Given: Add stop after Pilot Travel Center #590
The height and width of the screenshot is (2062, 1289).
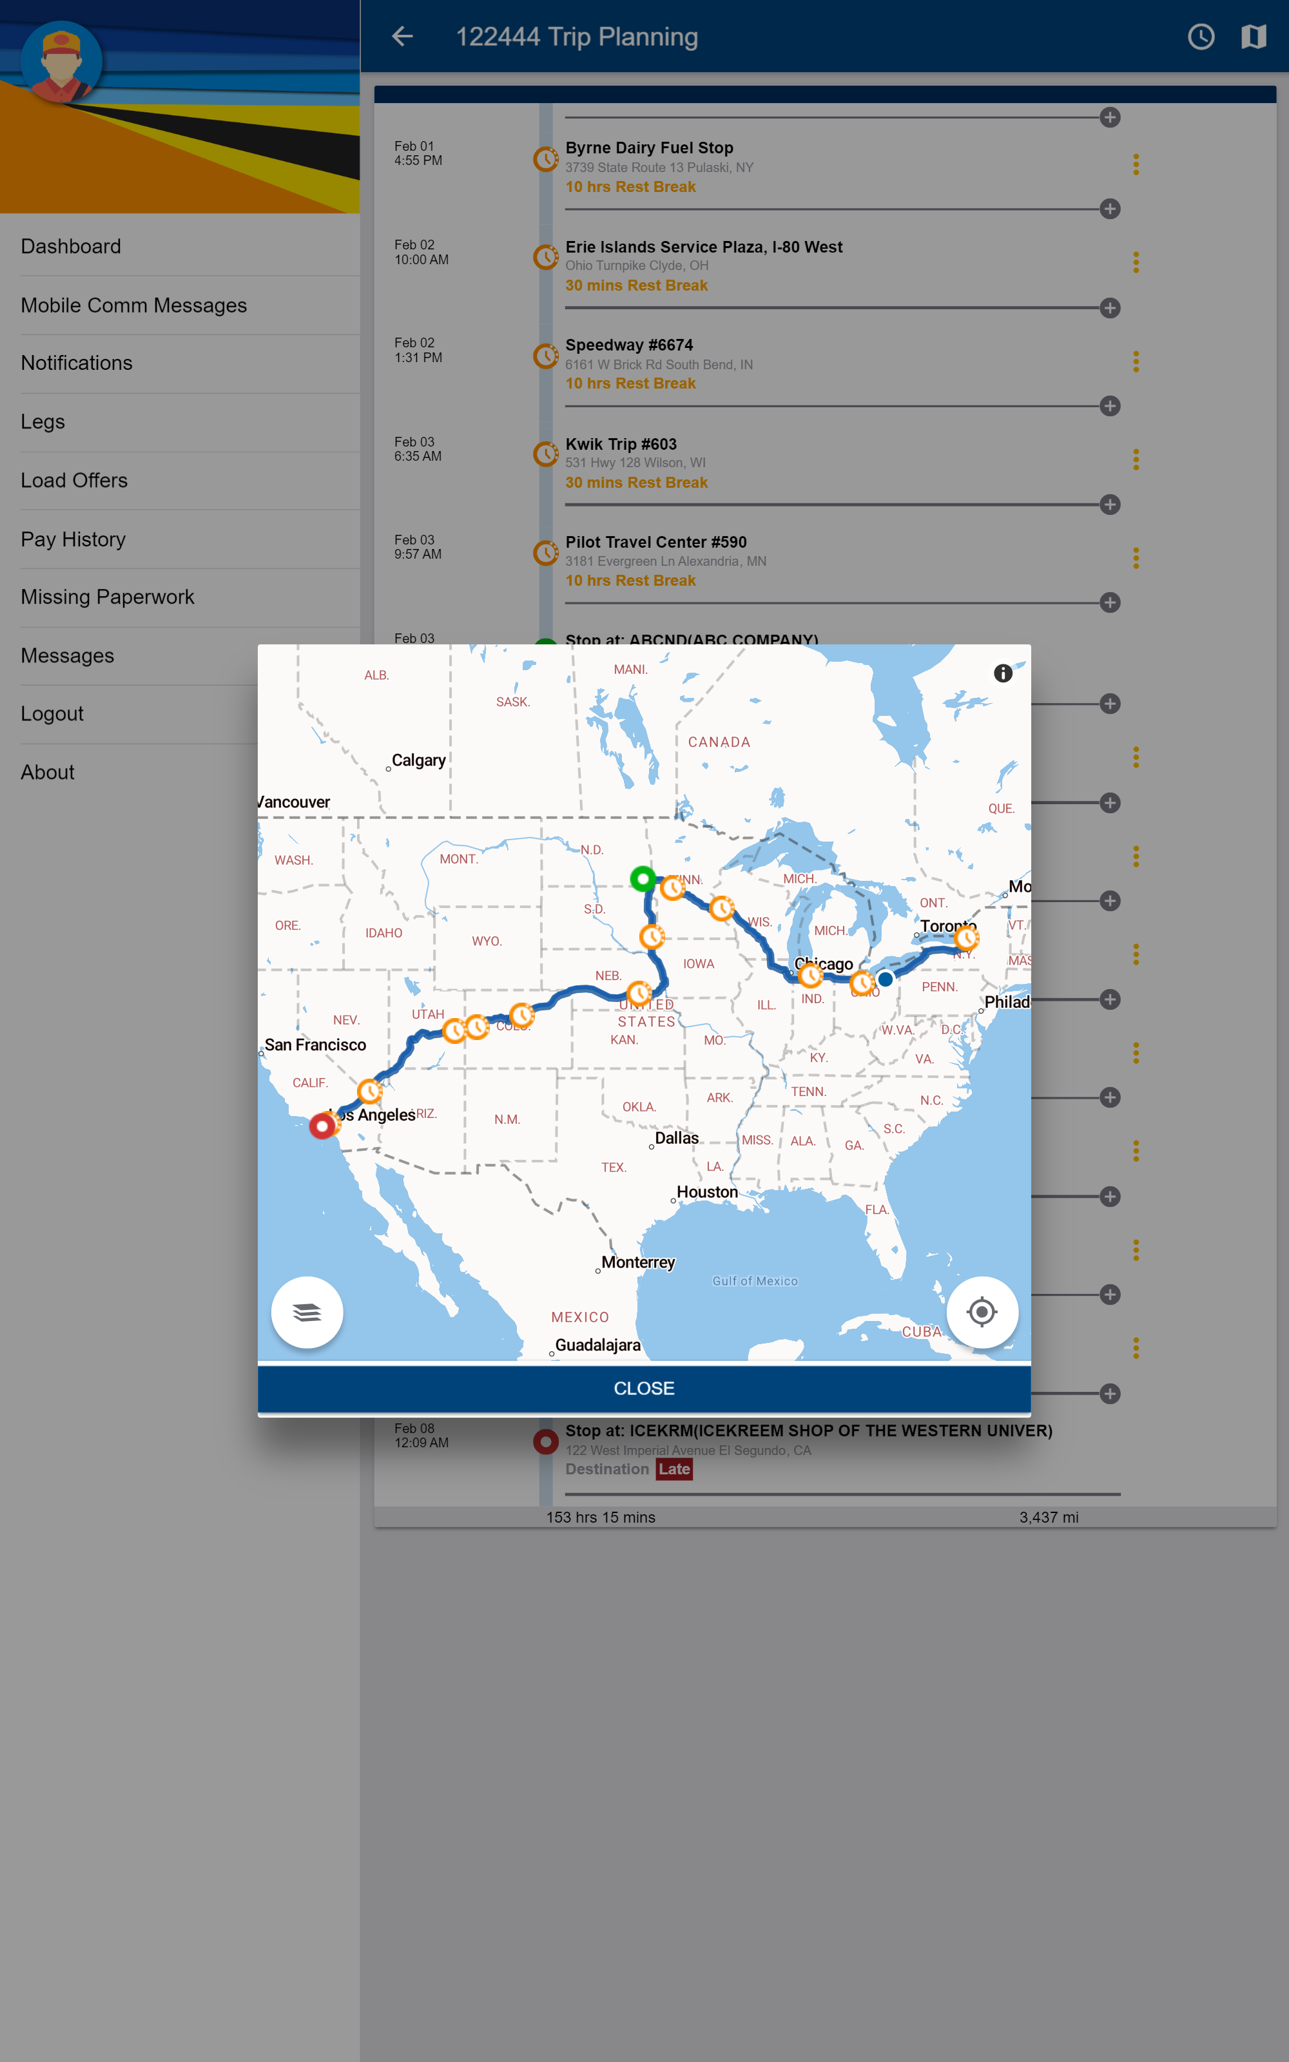Looking at the screenshot, I should pyautogui.click(x=1109, y=602).
